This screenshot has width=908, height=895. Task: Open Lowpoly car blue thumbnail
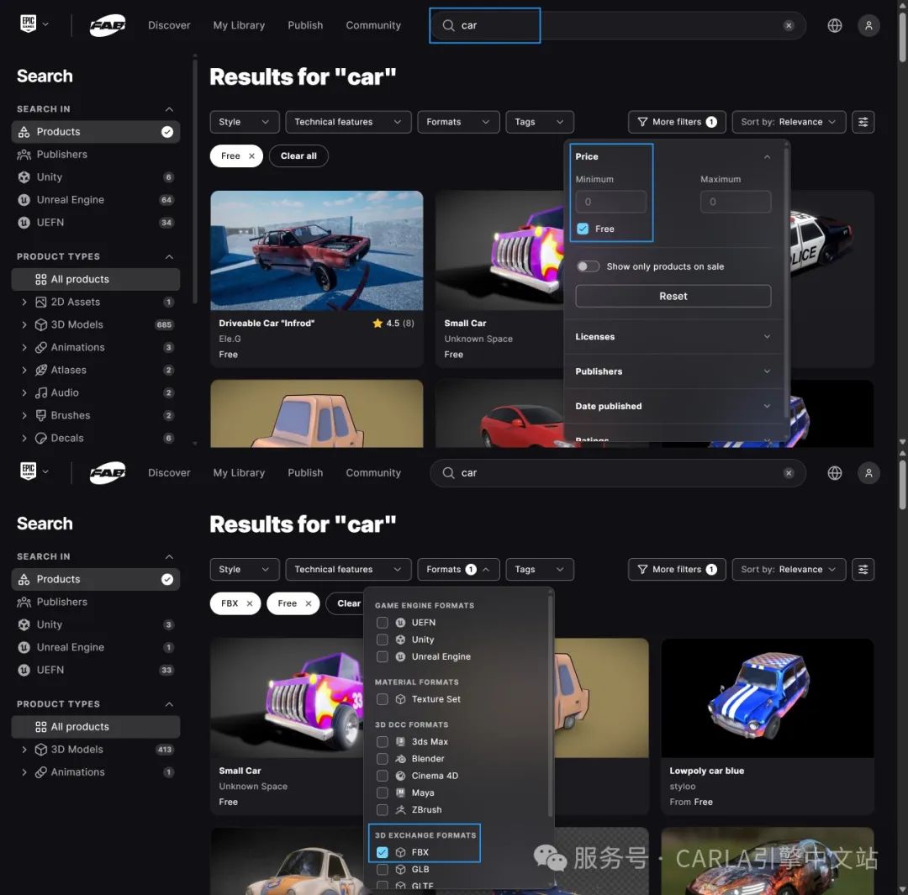768,698
